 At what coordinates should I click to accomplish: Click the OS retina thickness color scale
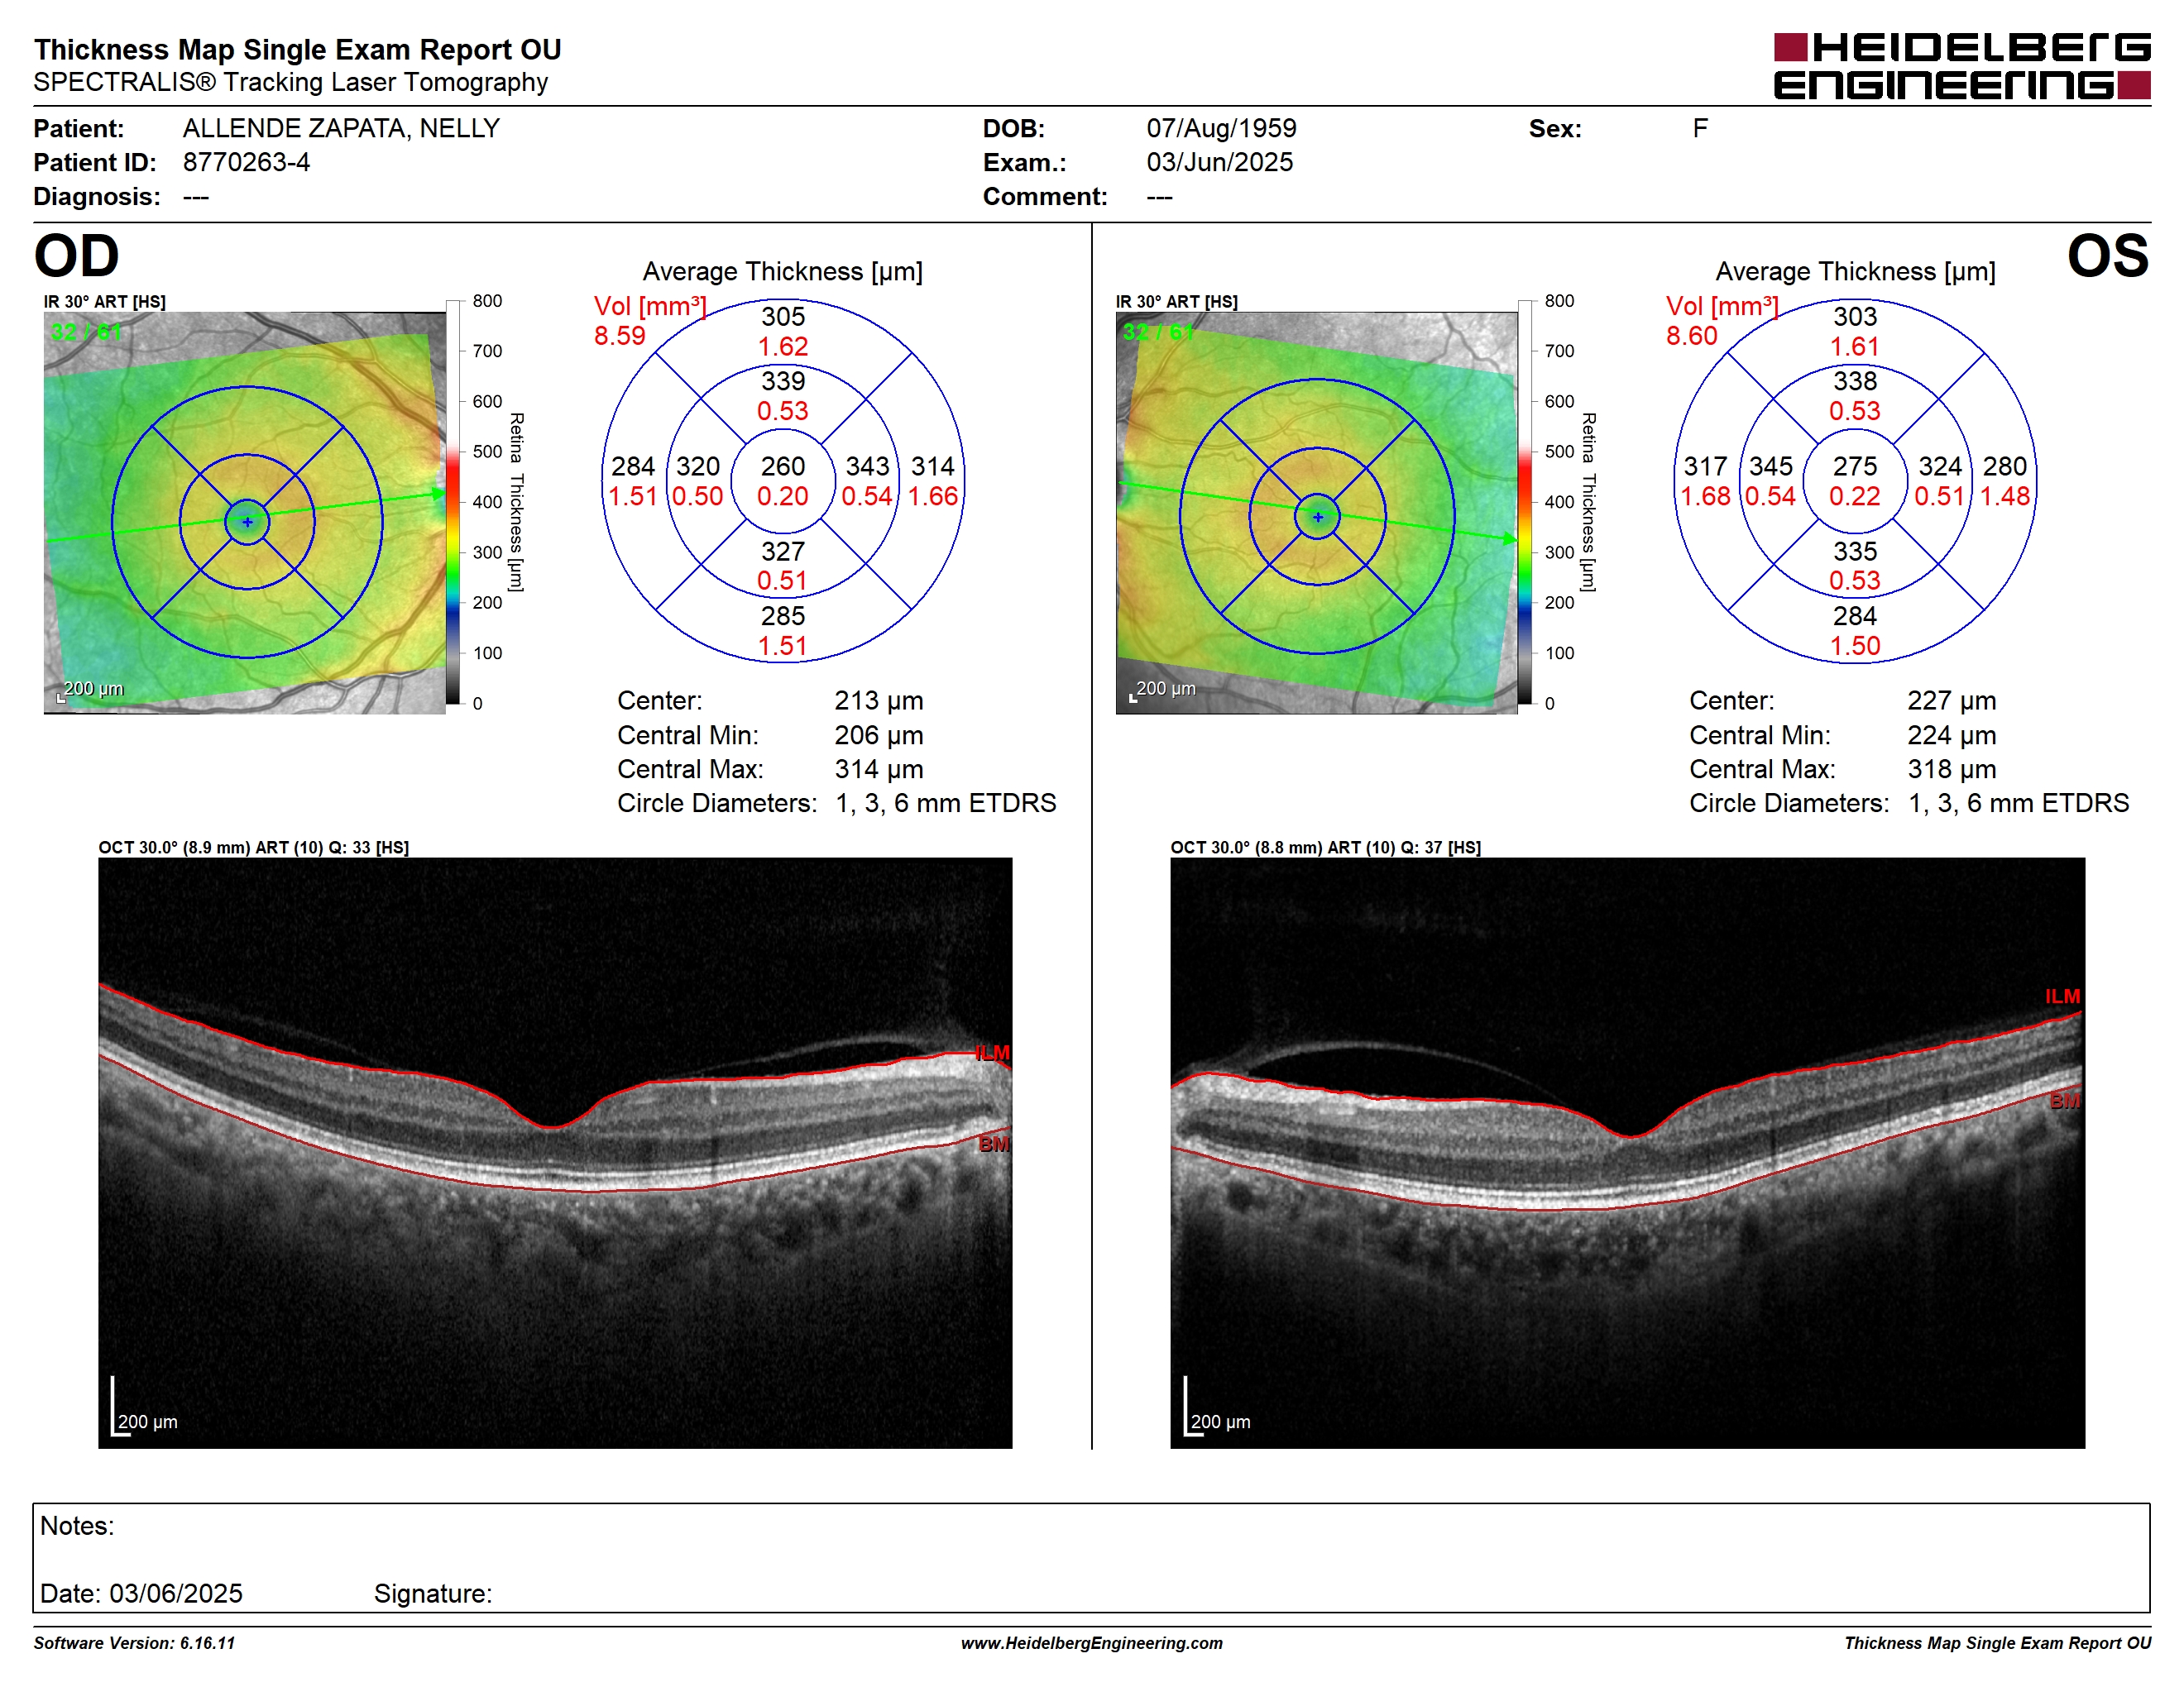[x=1525, y=502]
